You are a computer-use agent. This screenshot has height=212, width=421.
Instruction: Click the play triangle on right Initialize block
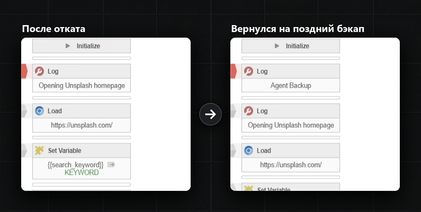coord(277,46)
